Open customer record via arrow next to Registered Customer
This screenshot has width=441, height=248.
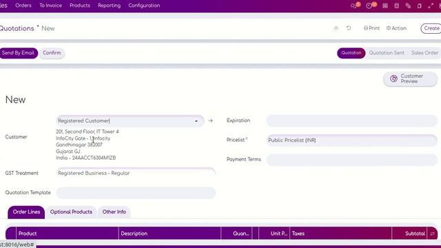210,121
